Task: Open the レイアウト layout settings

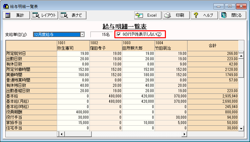Action: coord(45,15)
